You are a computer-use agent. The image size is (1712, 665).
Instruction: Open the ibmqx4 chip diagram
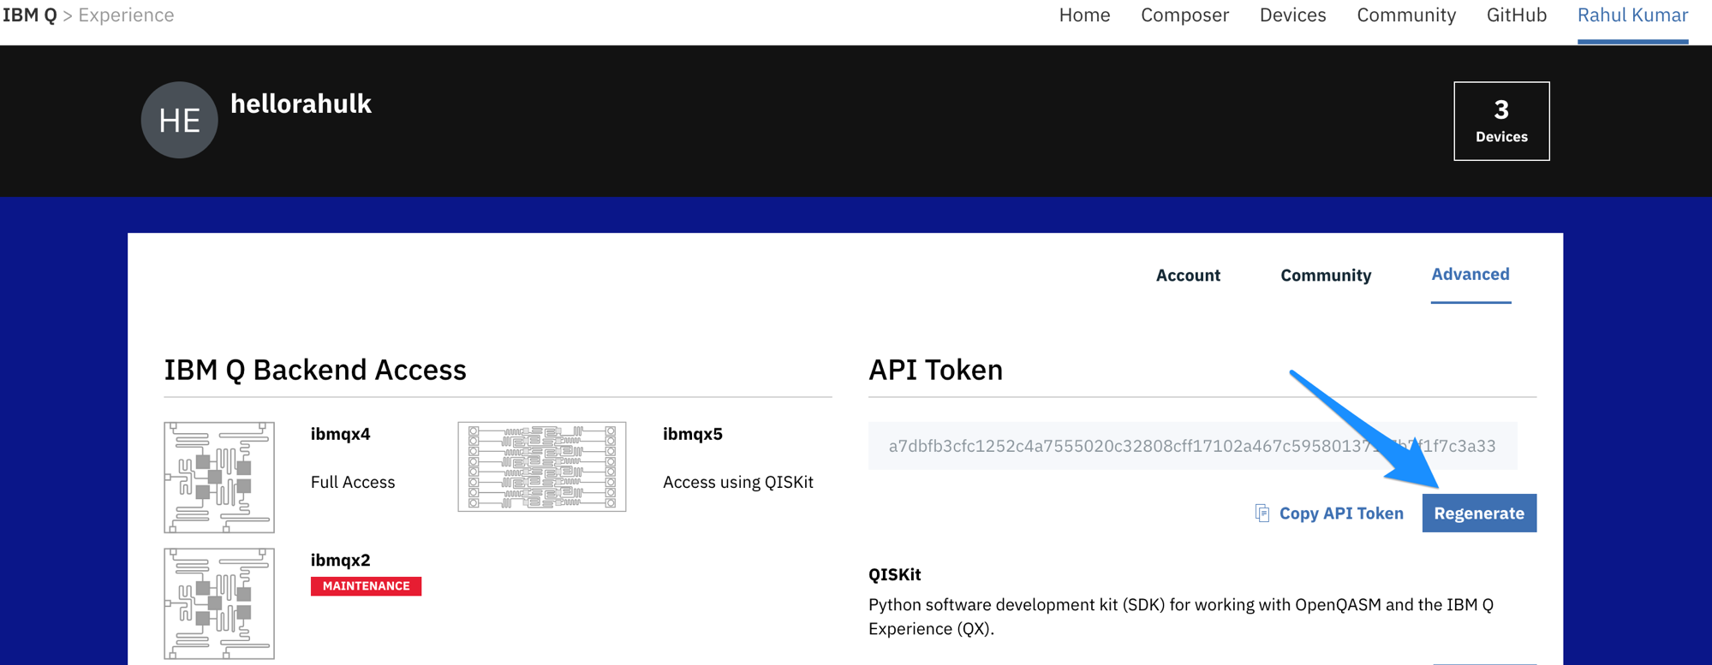[219, 477]
